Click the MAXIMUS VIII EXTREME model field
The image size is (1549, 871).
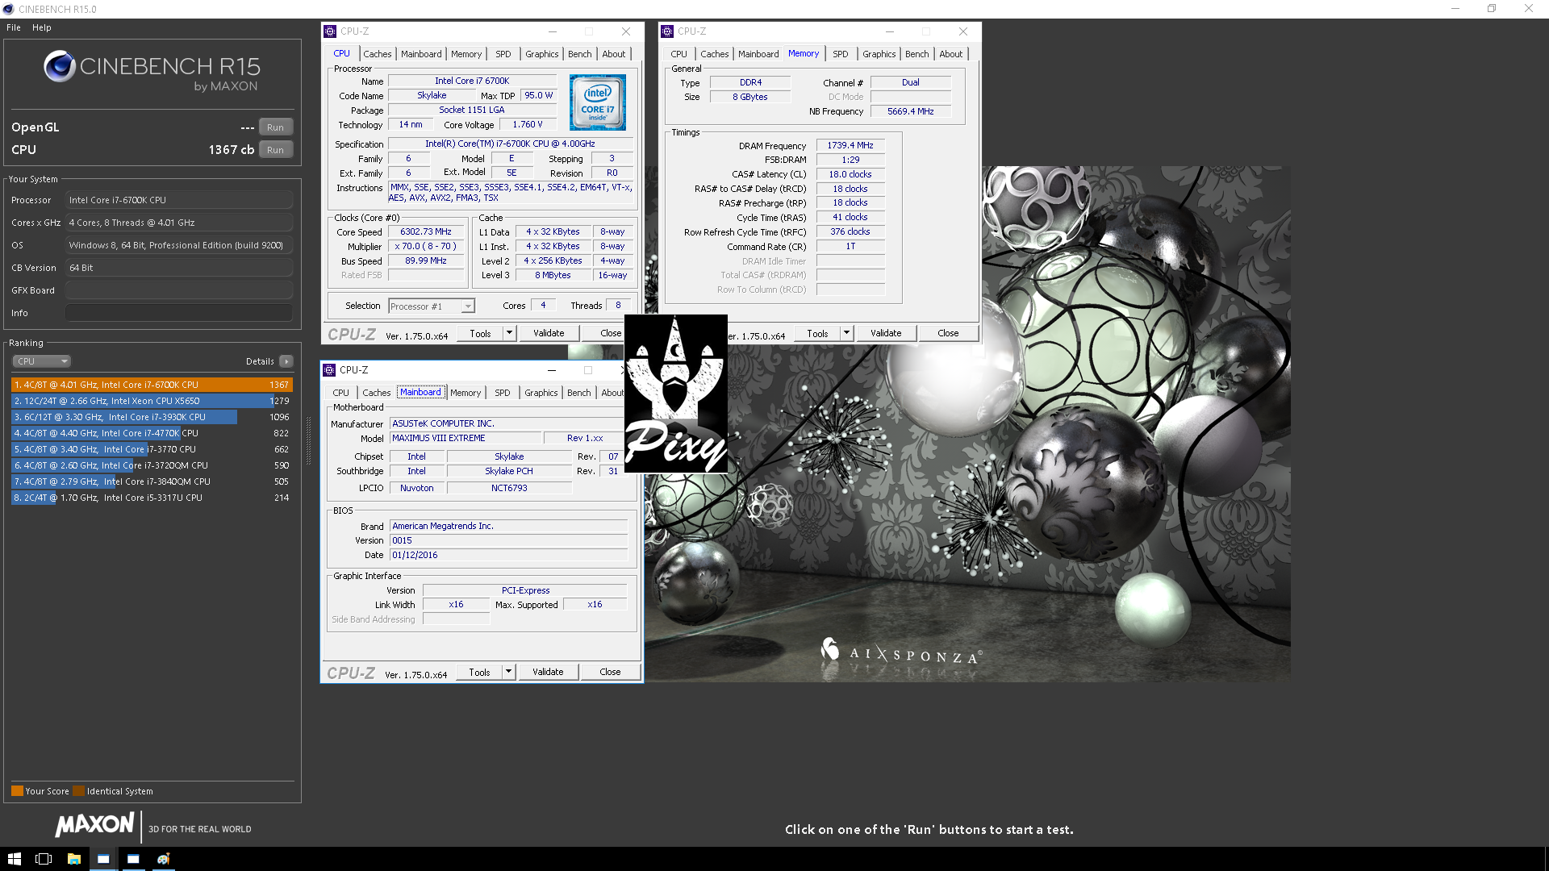pyautogui.click(x=466, y=438)
